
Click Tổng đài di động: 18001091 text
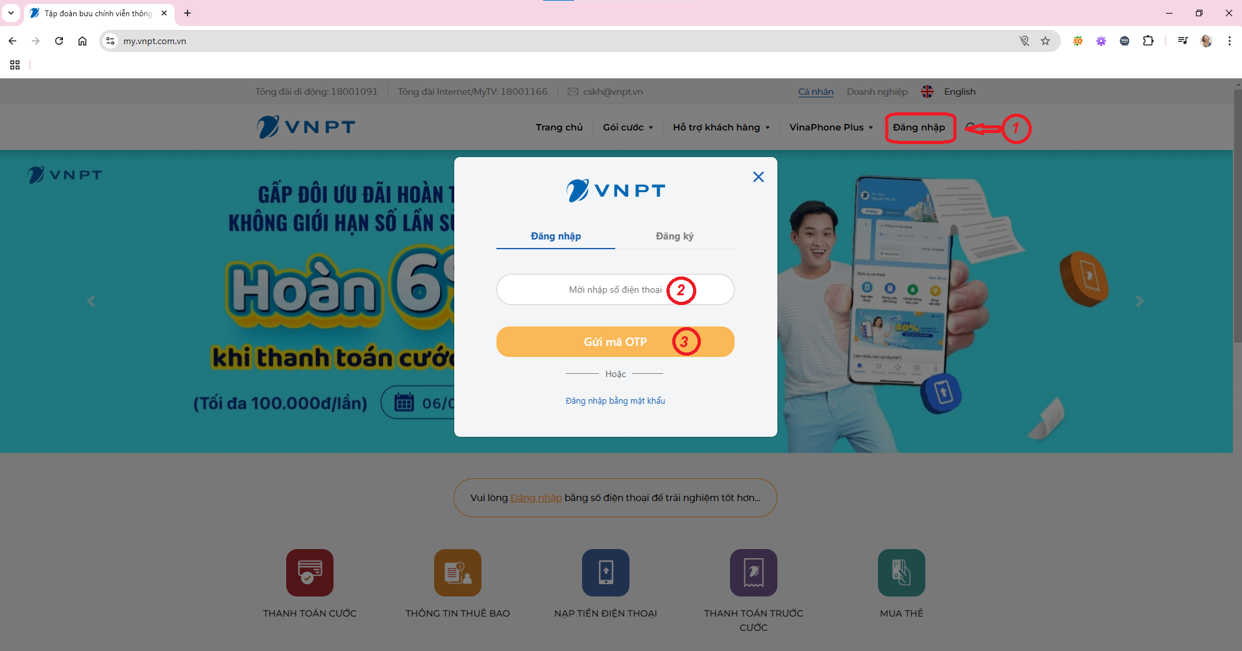pyautogui.click(x=316, y=92)
